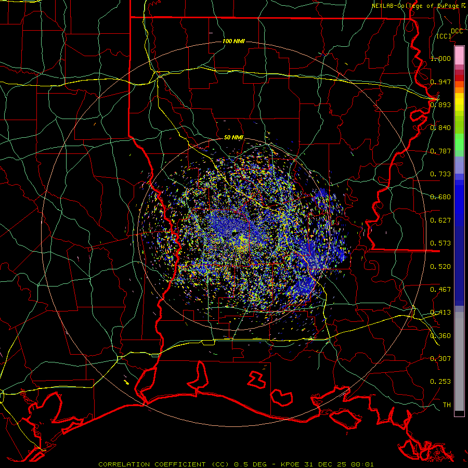Click the 50 NMI range ring label
The image size is (468, 468).
pos(233,138)
